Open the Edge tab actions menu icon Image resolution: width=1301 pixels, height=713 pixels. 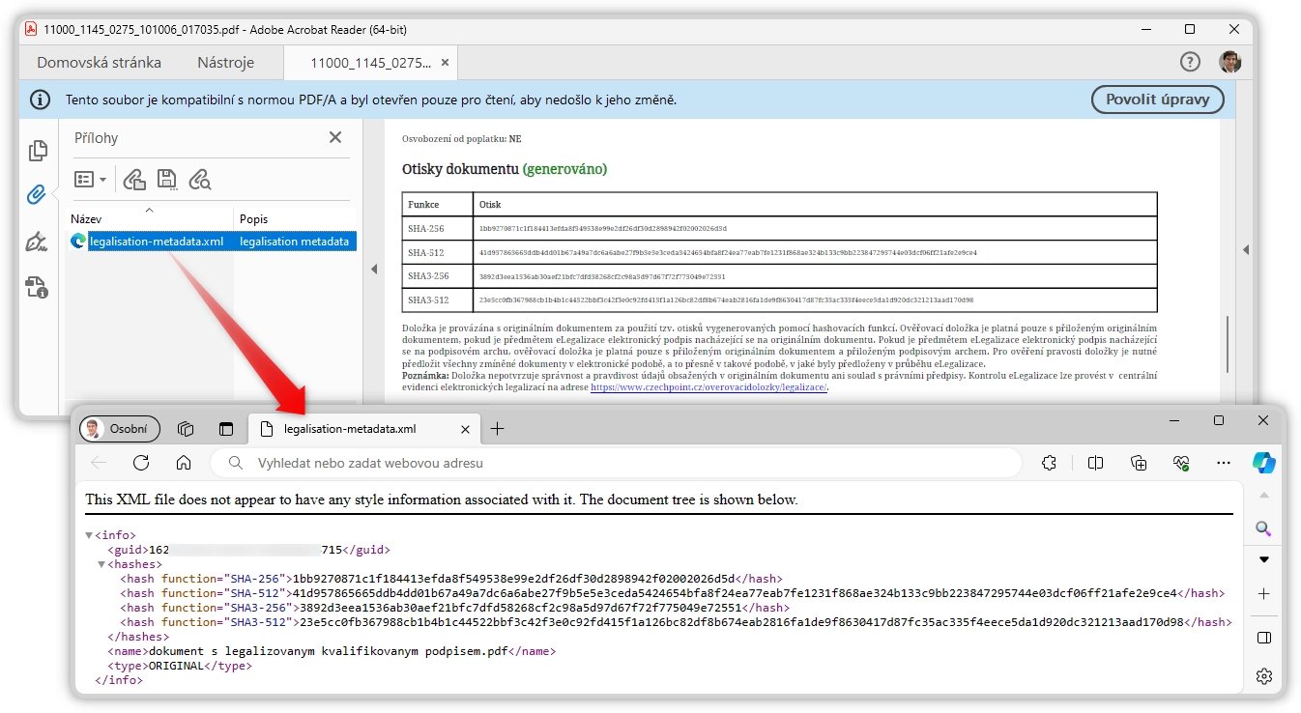pos(226,429)
